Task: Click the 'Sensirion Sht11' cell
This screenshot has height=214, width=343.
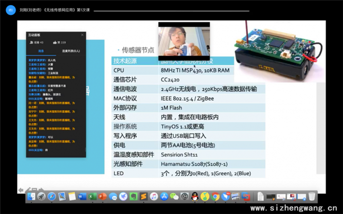Action: 212,155
